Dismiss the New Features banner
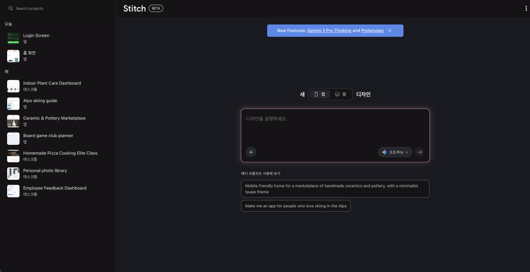This screenshot has height=272, width=530. (390, 31)
